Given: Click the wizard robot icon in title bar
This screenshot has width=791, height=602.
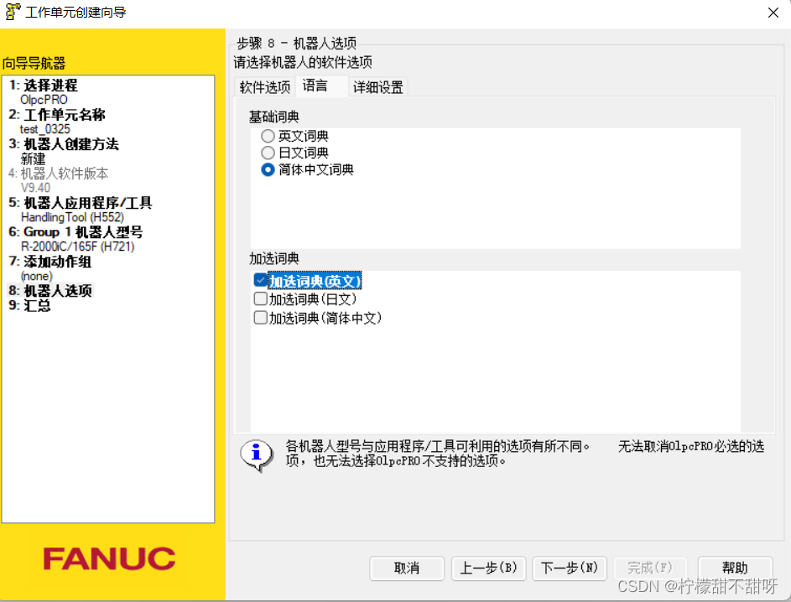Looking at the screenshot, I should click(x=13, y=12).
